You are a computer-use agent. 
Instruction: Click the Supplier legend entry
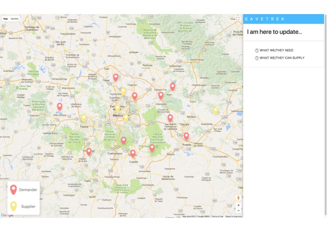click(23, 206)
